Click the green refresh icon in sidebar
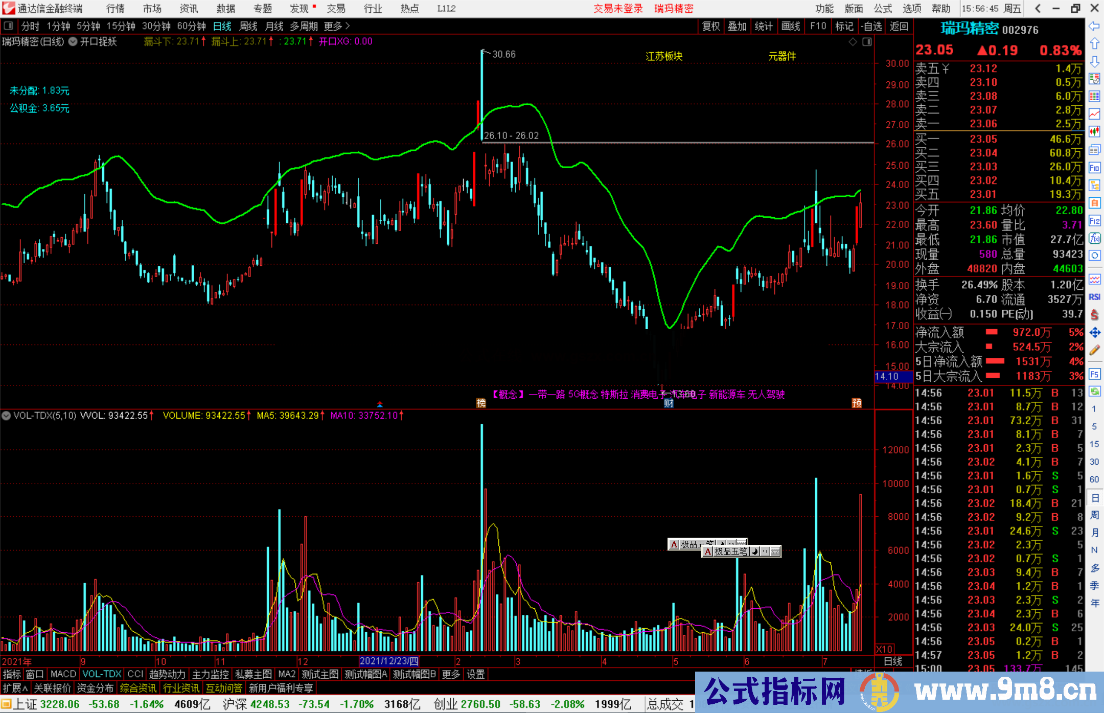Viewport: 1104px width, 713px height. pyautogui.click(x=1094, y=392)
